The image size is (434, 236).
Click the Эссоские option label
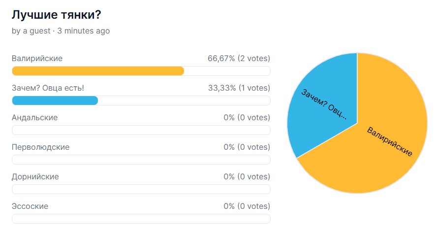30,206
